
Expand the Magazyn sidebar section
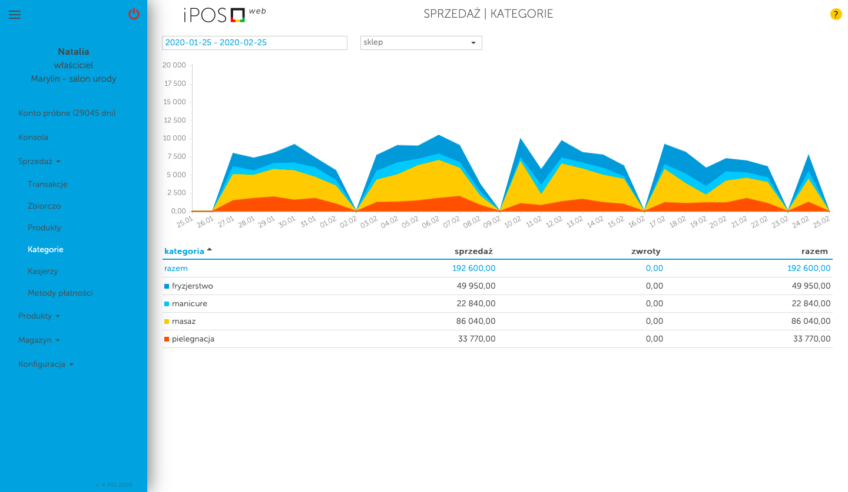pos(39,340)
